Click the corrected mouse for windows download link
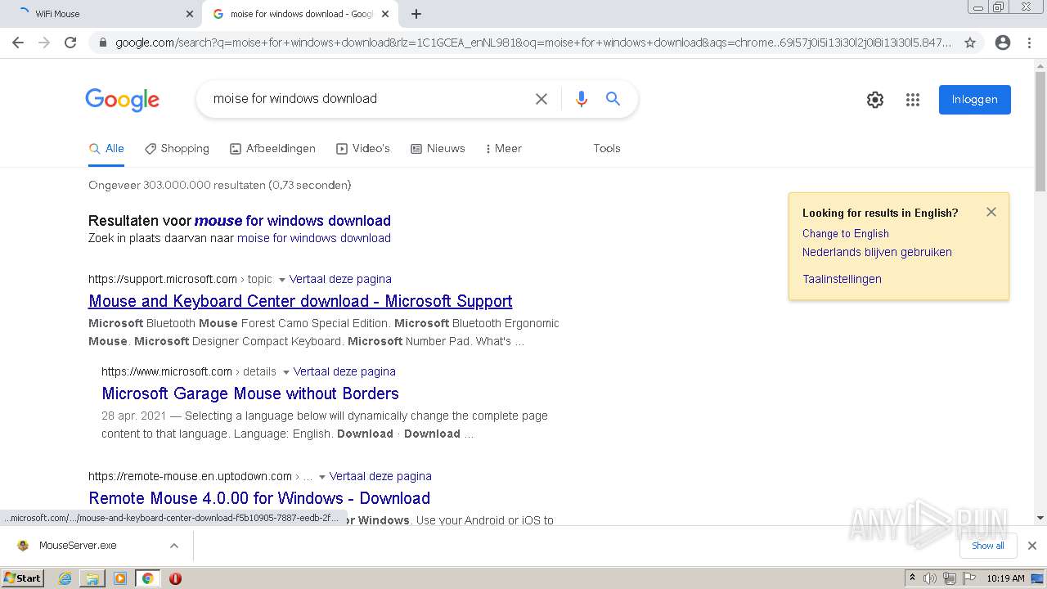 coord(293,221)
